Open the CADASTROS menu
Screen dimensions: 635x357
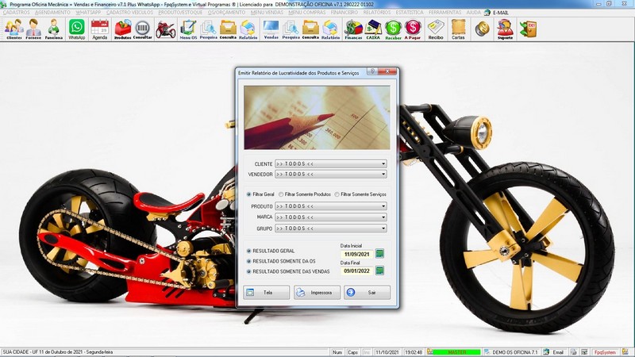pyautogui.click(x=16, y=13)
